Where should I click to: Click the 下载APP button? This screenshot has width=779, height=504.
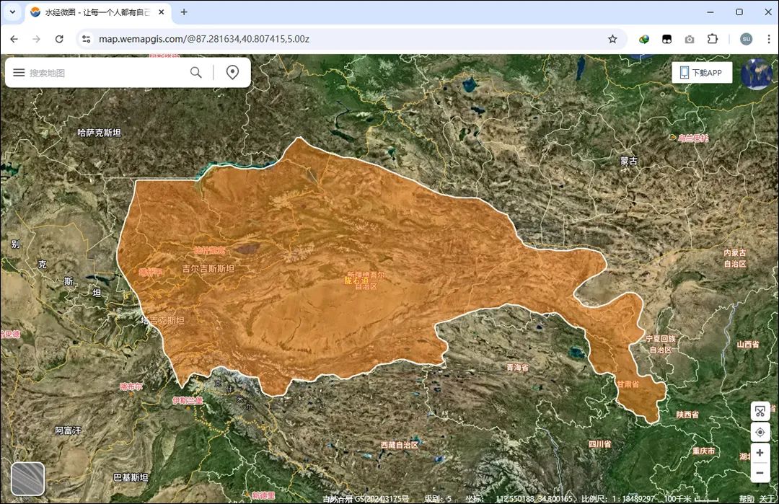(x=702, y=73)
